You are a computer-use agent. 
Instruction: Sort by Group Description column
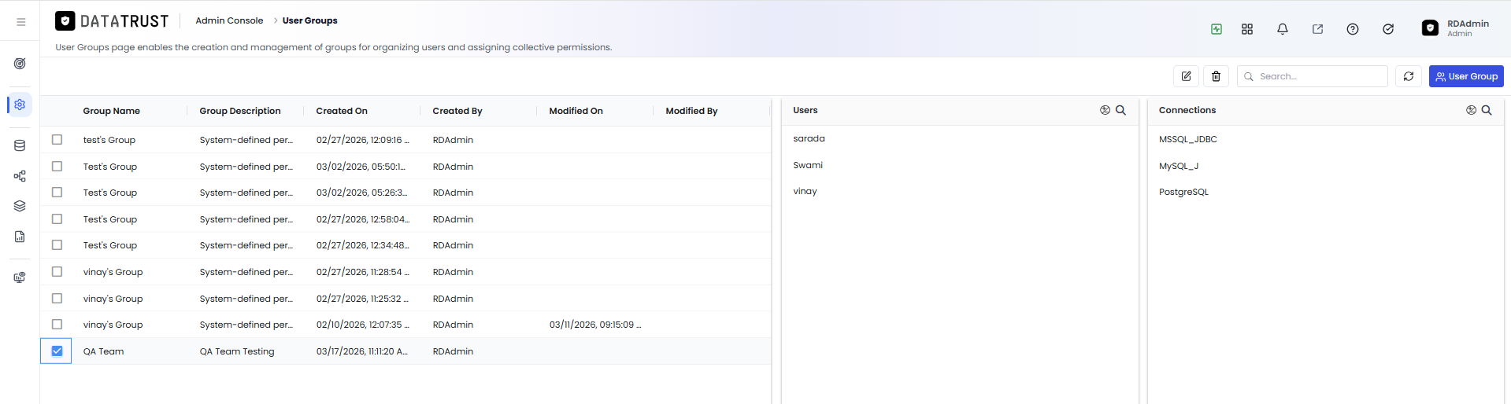coord(240,111)
